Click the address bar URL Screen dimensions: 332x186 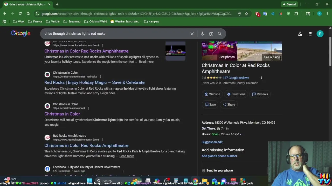137,14
